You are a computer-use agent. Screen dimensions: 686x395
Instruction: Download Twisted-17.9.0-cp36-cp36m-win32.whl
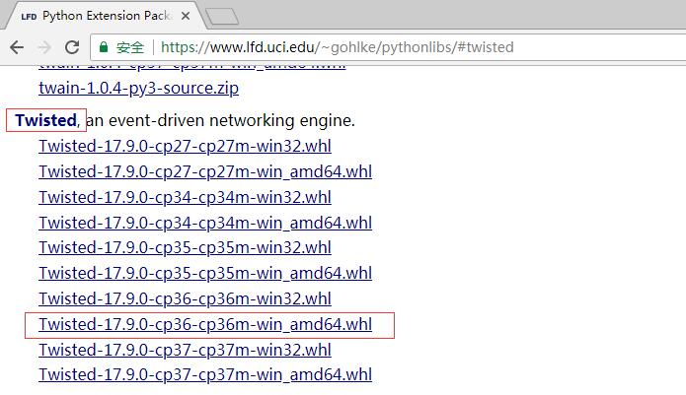point(185,298)
